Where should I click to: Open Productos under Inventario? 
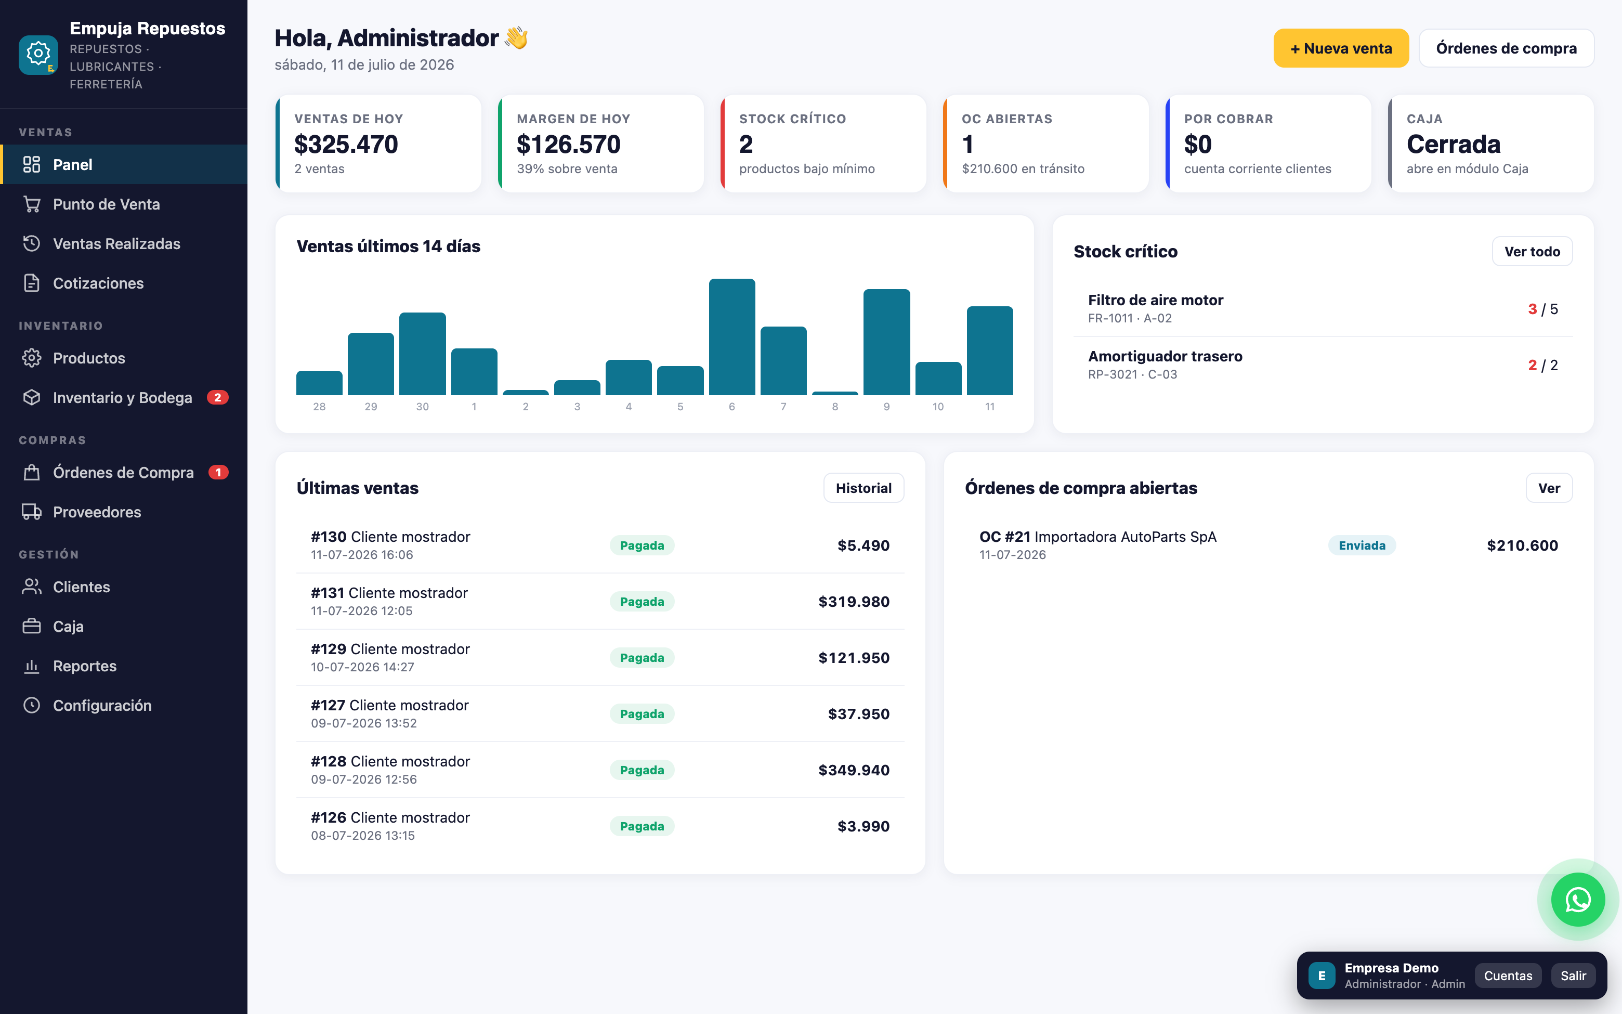124,358
